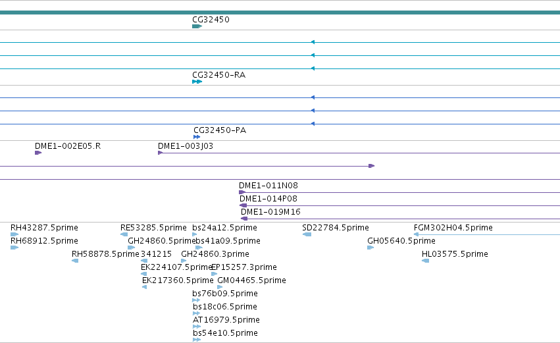Select the CG32450-RA transcript glyph
This screenshot has width=560, height=343.
[x=197, y=82]
